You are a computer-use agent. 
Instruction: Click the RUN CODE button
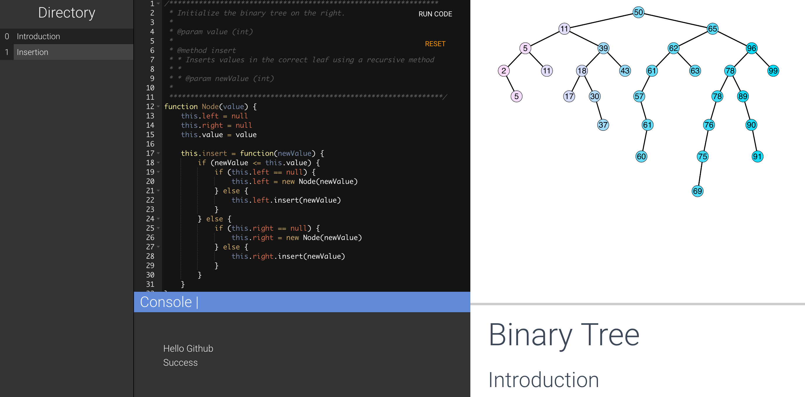tap(434, 14)
